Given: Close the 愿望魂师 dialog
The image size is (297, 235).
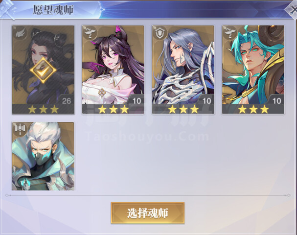Looking at the screenshot, I should pyautogui.click(x=292, y=10).
